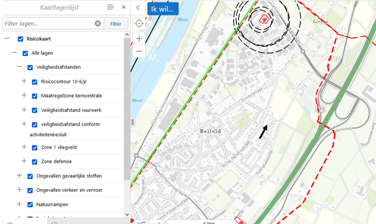Toggle Ongevallen verkeer en vervoer checkbox

(30, 190)
